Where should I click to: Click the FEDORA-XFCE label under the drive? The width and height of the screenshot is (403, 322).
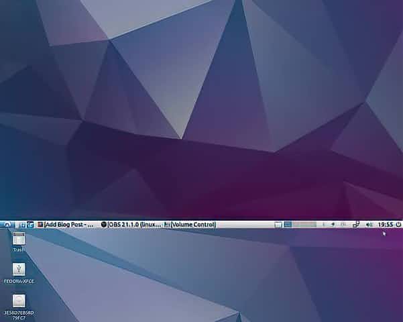pos(19,281)
